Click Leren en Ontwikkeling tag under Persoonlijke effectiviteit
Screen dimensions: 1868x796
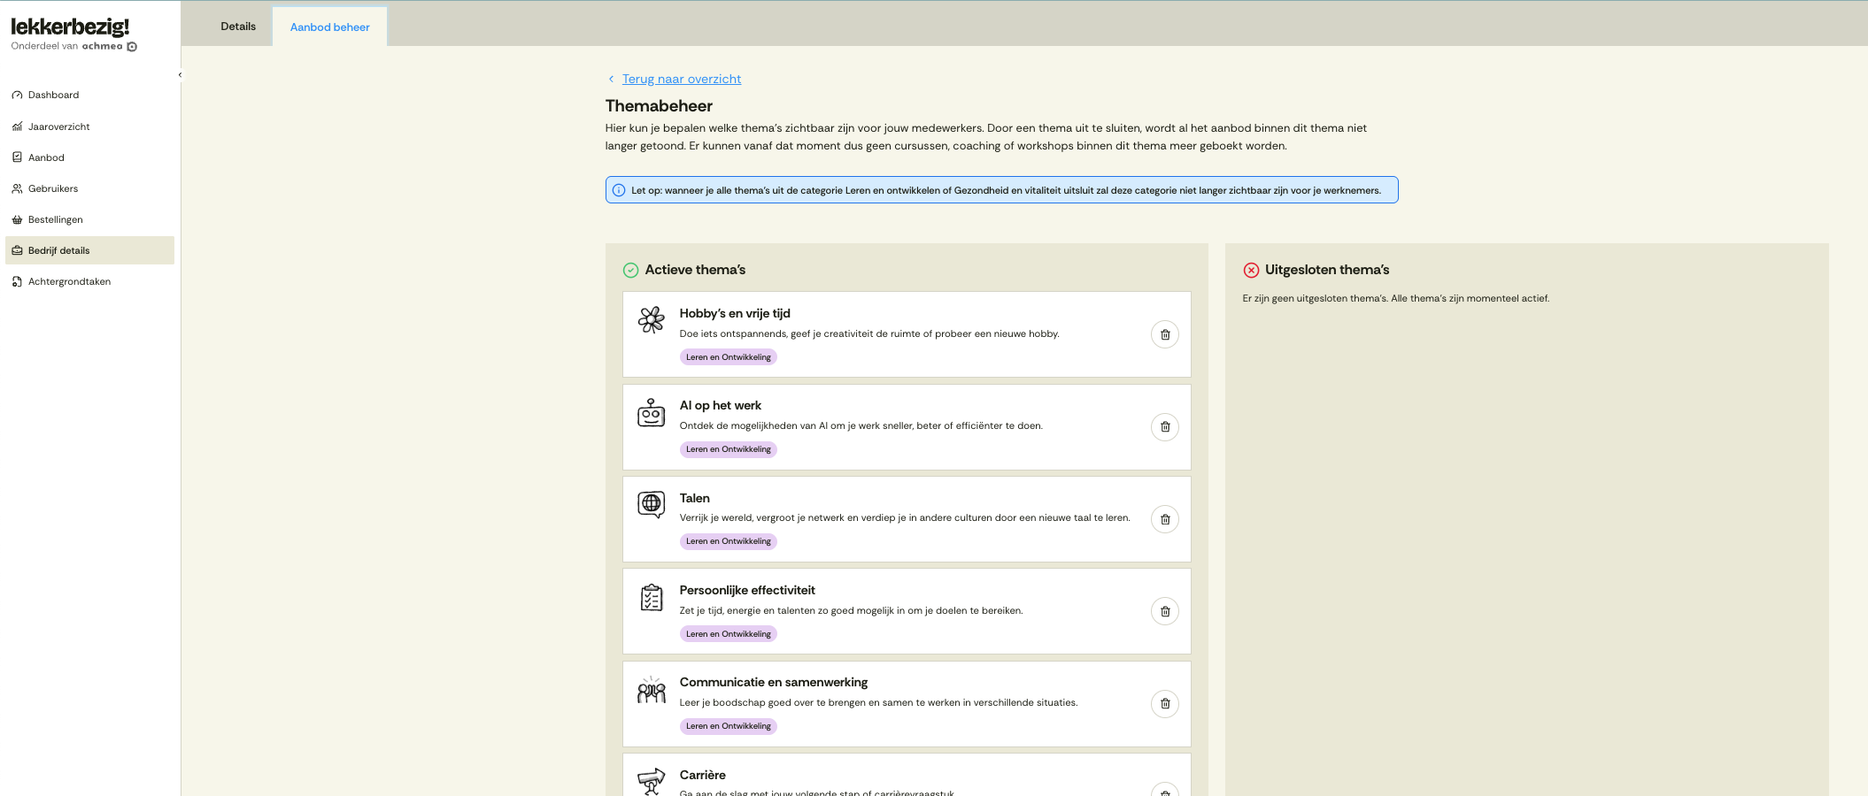728,634
